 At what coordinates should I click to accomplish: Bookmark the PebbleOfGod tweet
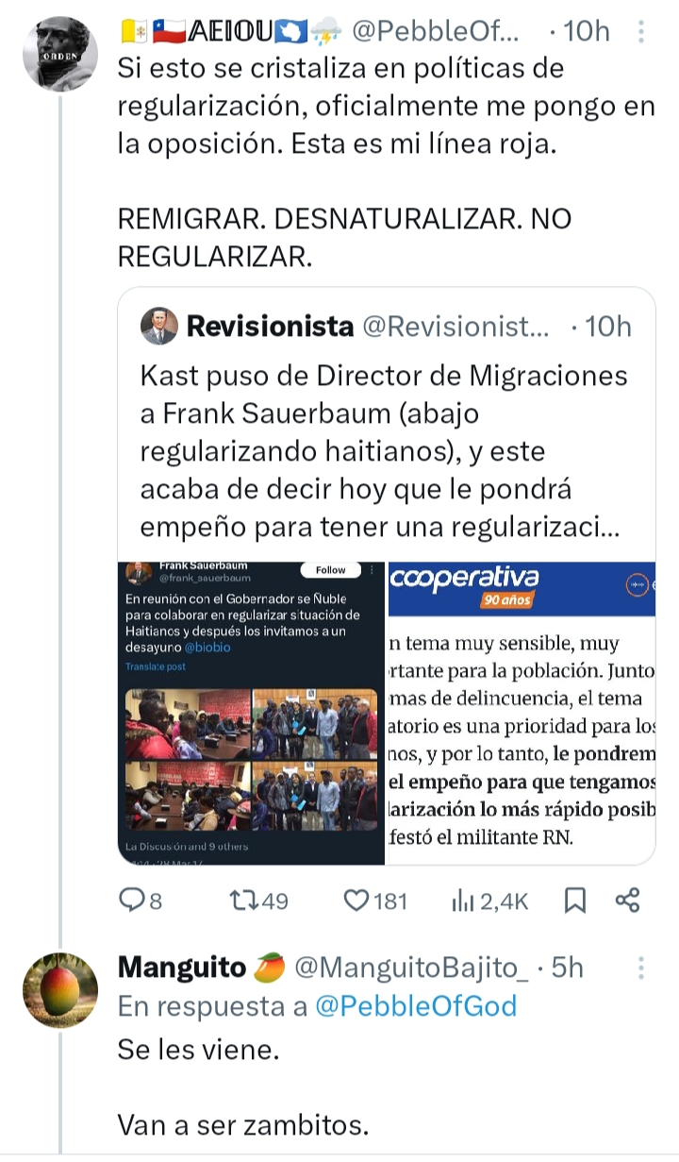574,901
